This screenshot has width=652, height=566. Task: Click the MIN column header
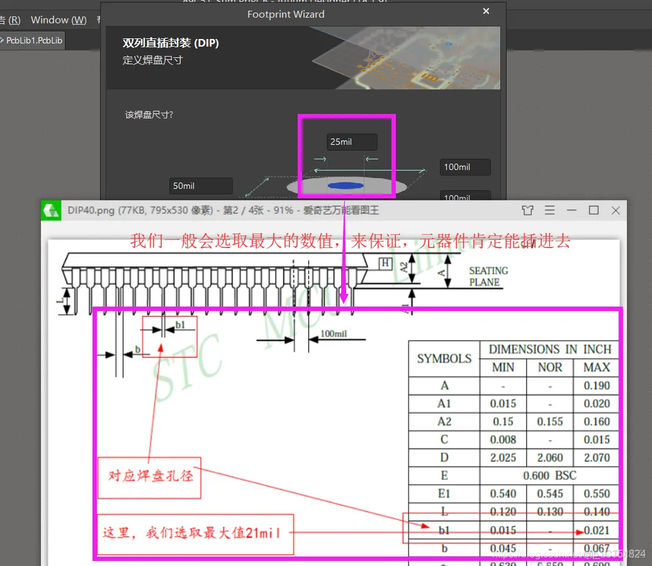tap(503, 367)
